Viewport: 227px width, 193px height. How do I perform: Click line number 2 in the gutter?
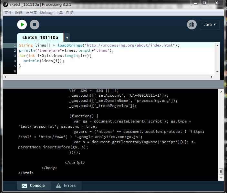click(15, 50)
